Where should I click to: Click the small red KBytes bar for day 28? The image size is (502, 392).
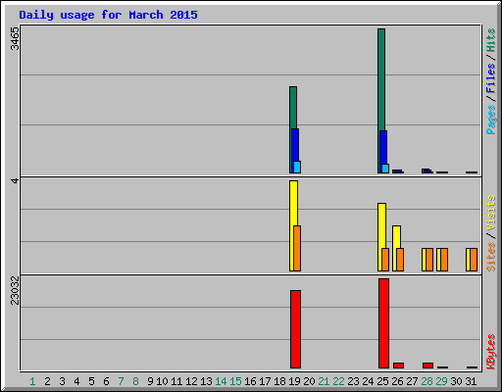point(427,366)
